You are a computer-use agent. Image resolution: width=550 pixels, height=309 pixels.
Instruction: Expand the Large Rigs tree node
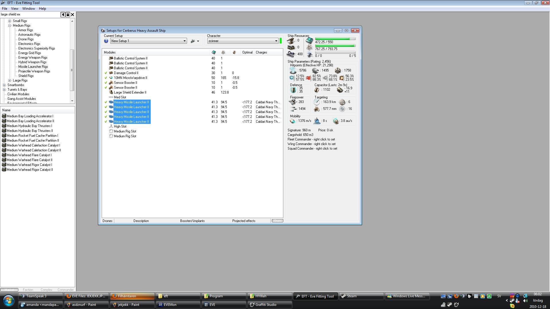[x=10, y=81]
